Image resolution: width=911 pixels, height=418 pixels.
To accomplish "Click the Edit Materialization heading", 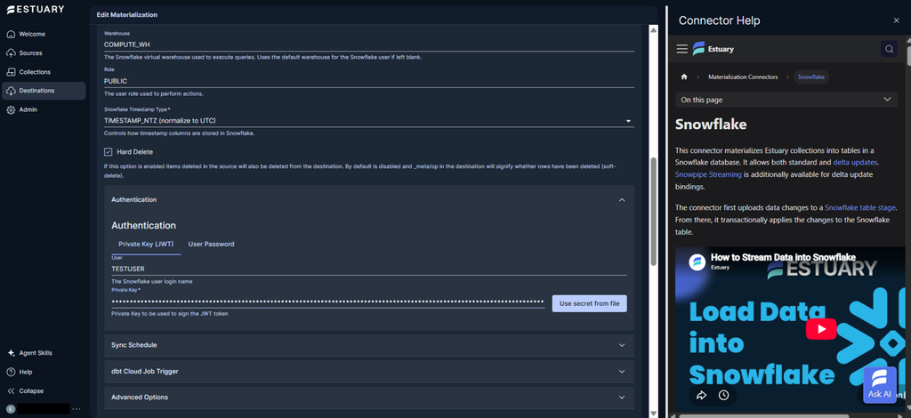I will tap(126, 14).
